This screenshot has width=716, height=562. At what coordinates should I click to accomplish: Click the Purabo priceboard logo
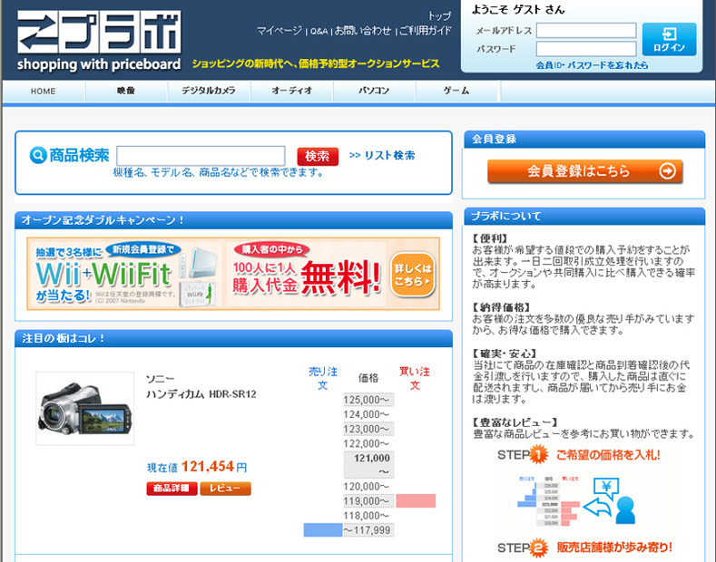99,41
